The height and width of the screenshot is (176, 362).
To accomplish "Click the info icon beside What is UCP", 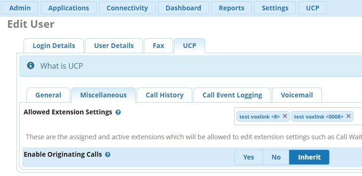I will (31, 66).
